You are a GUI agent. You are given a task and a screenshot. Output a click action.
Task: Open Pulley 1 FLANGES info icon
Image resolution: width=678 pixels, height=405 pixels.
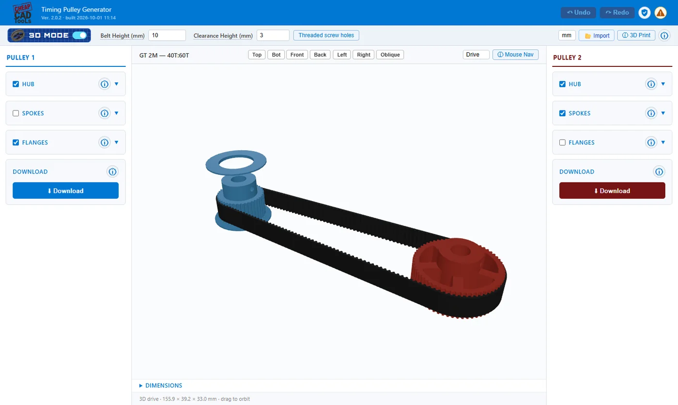[104, 142]
